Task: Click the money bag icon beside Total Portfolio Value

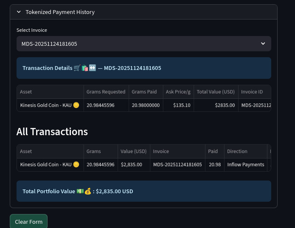Action: pos(88,191)
